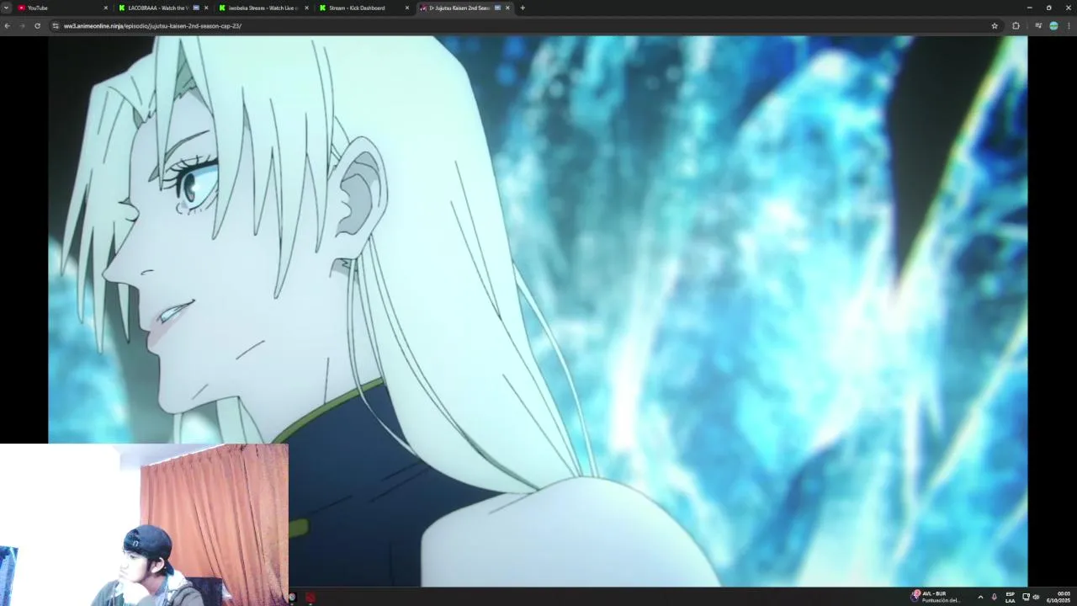Reload the animeonline page
Image resolution: width=1077 pixels, height=606 pixels.
[37, 25]
